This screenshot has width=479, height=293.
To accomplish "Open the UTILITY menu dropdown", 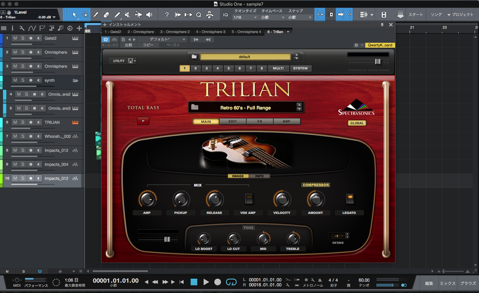I will pyautogui.click(x=123, y=61).
